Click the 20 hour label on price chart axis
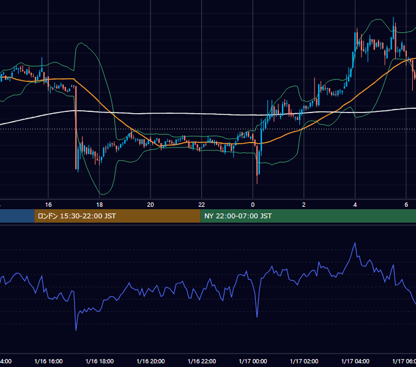 (x=150, y=204)
